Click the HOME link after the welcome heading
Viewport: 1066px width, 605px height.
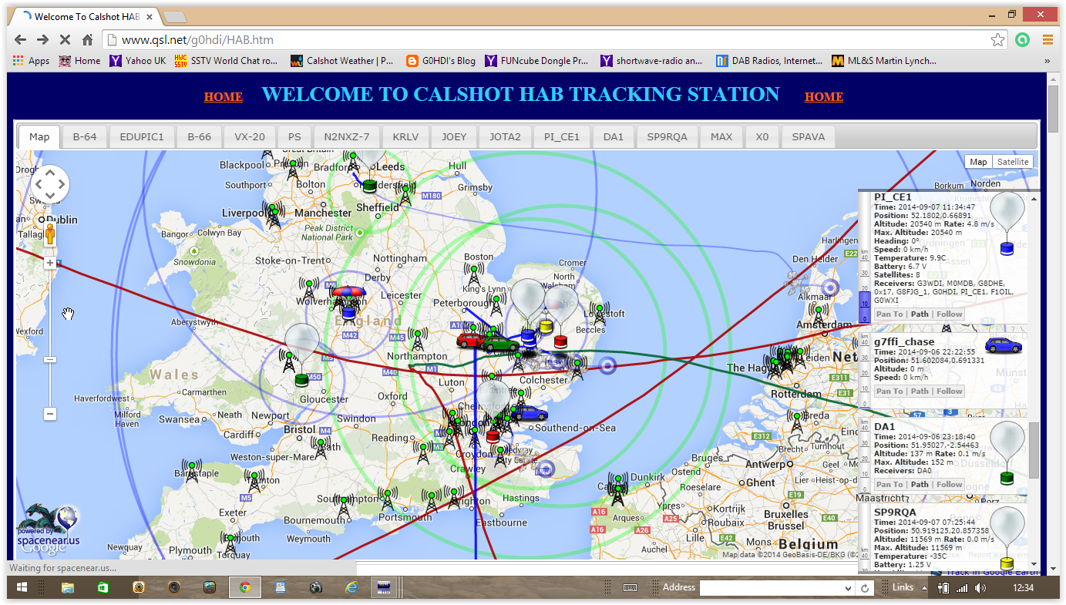824,97
